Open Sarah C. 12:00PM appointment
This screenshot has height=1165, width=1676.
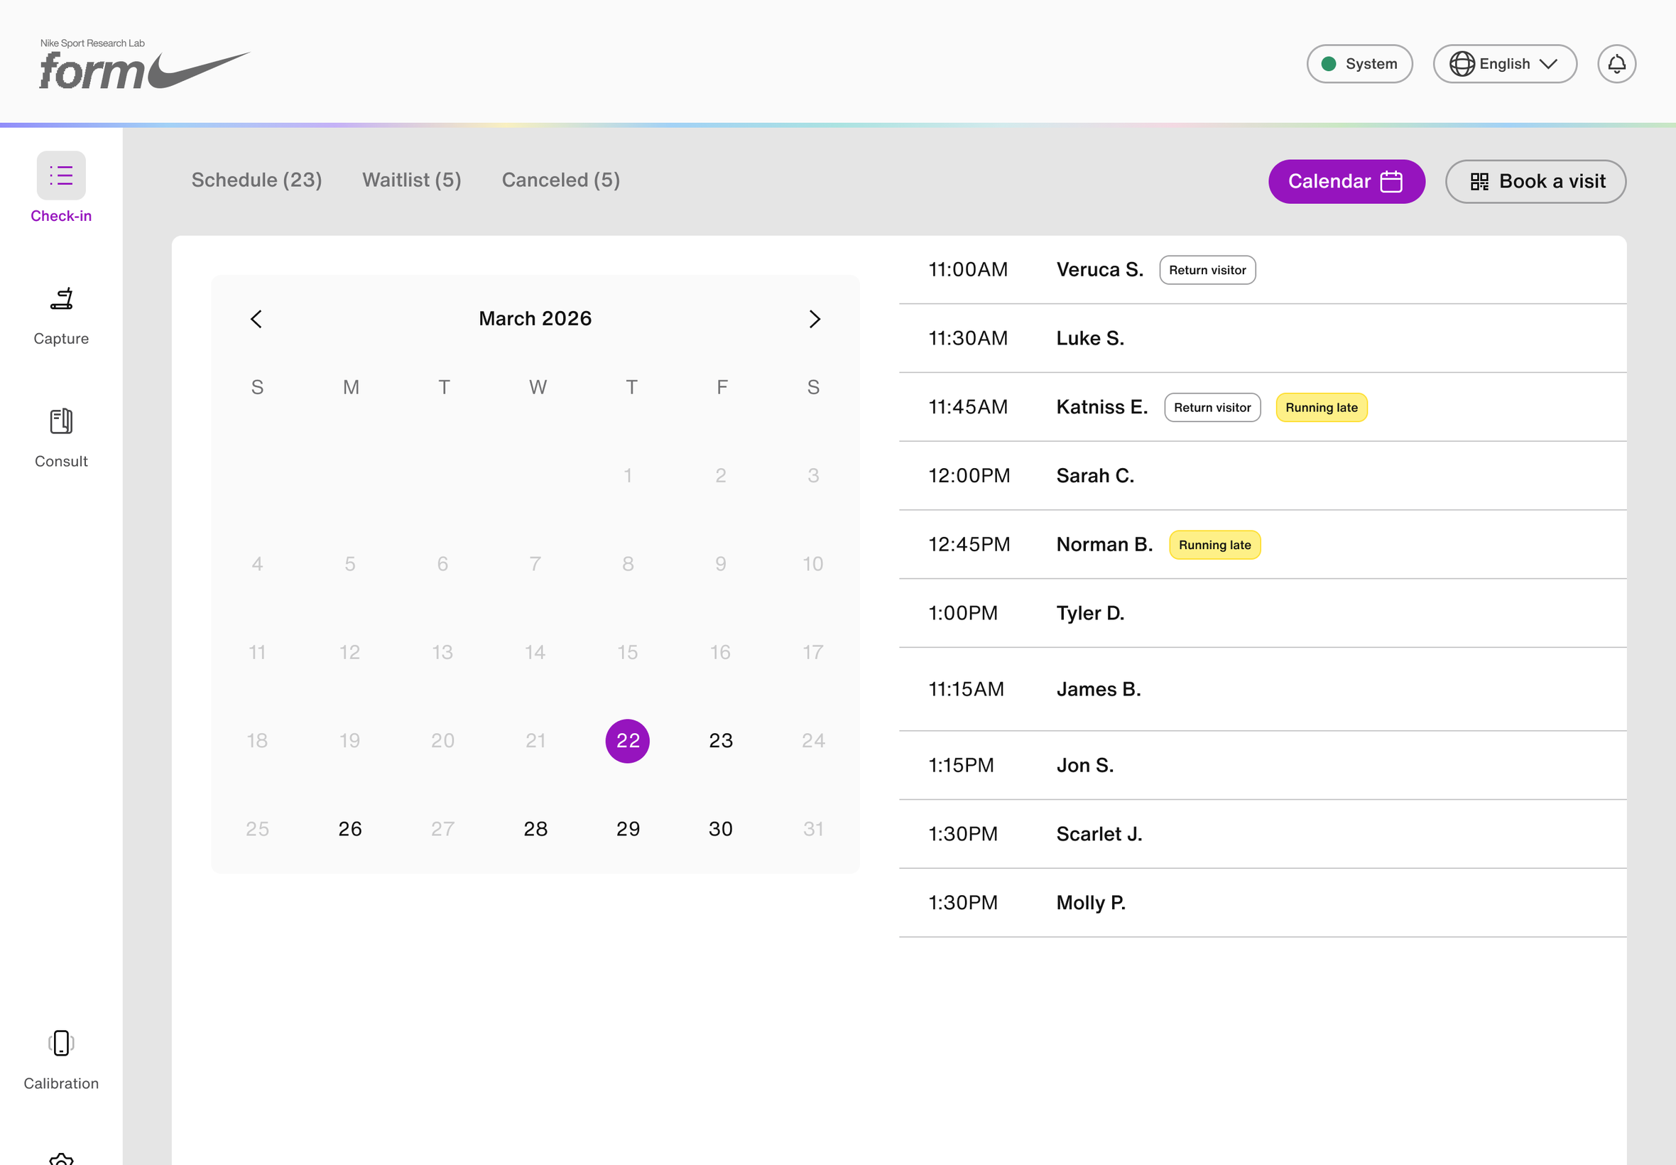pyautogui.click(x=1262, y=476)
